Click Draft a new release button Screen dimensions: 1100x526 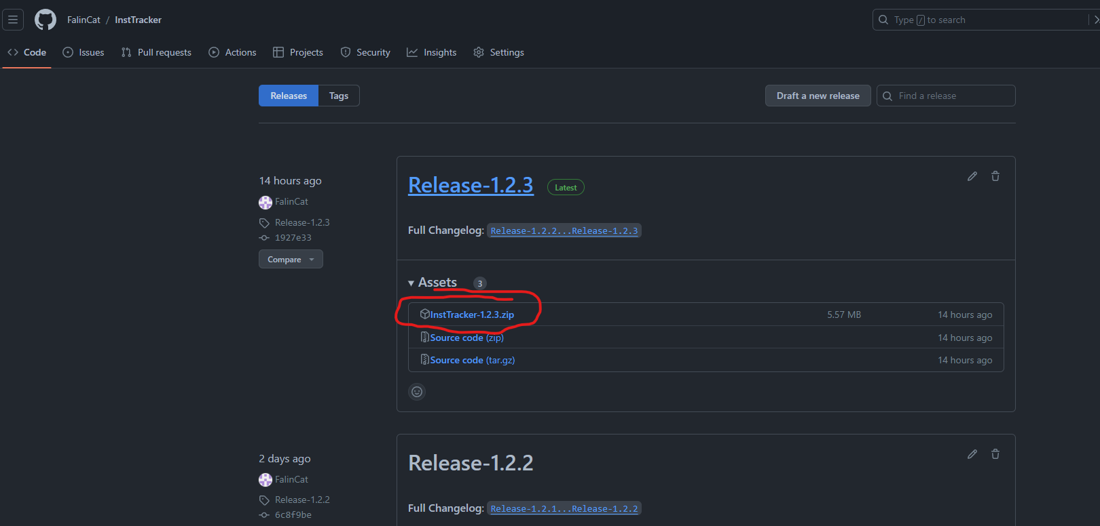point(818,96)
